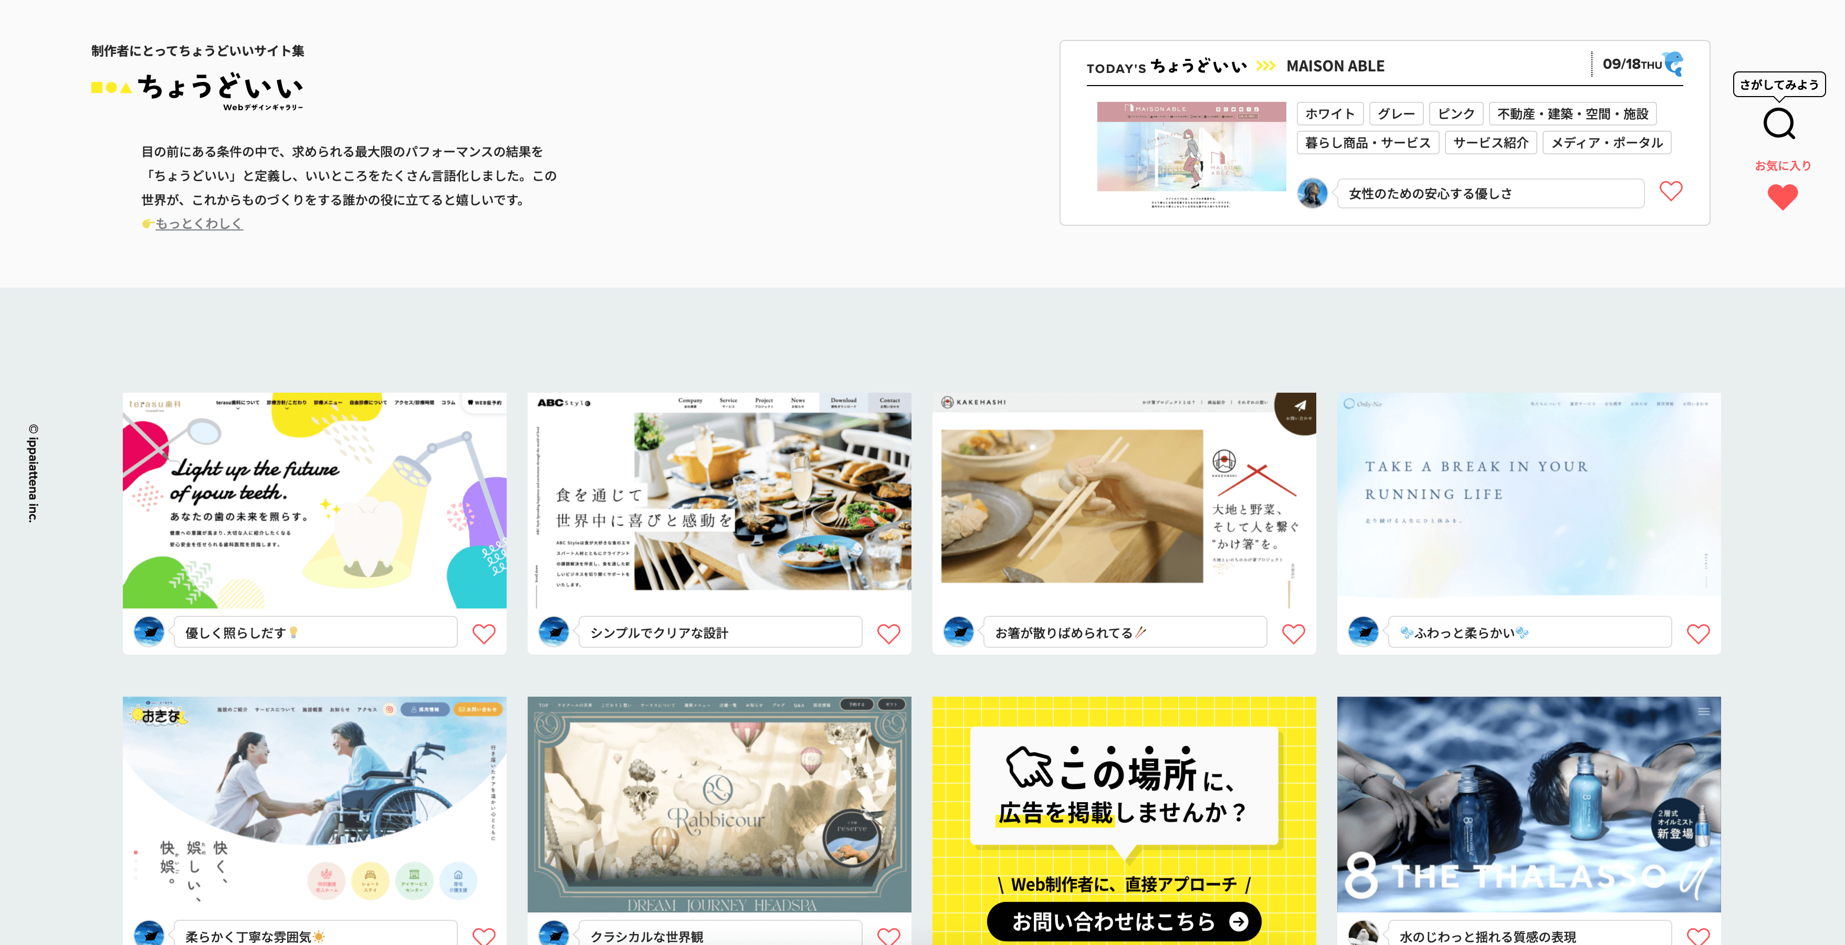1845x945 pixels.
Task: Click the avatar beside 女性のための安心する優しさ
Action: (x=1312, y=193)
